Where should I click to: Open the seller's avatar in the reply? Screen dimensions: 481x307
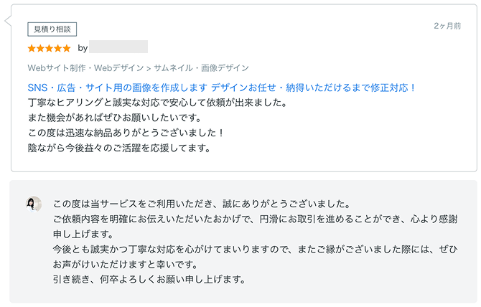pos(34,203)
